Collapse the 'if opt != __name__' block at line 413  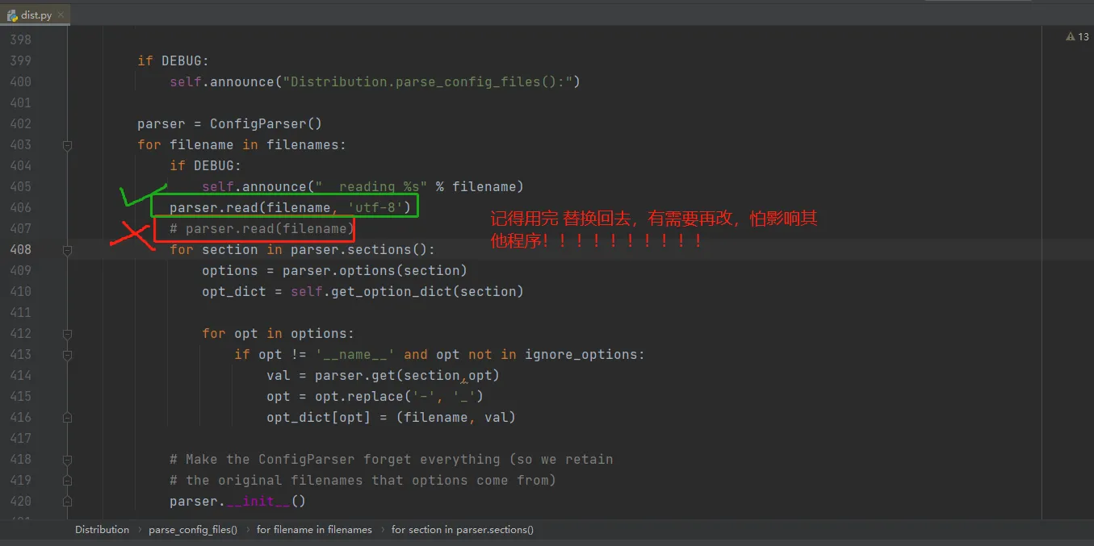[x=68, y=355]
